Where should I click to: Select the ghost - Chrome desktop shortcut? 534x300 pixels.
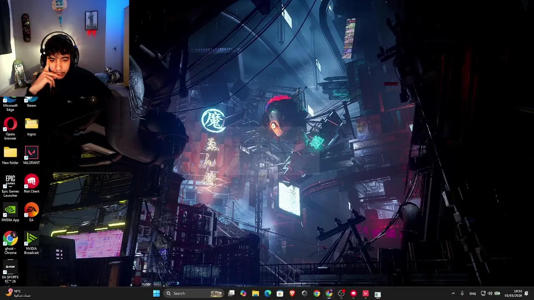tap(10, 243)
